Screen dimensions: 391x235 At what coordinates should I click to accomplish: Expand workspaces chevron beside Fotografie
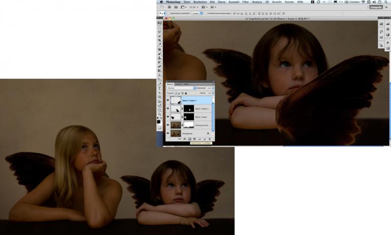point(386,7)
